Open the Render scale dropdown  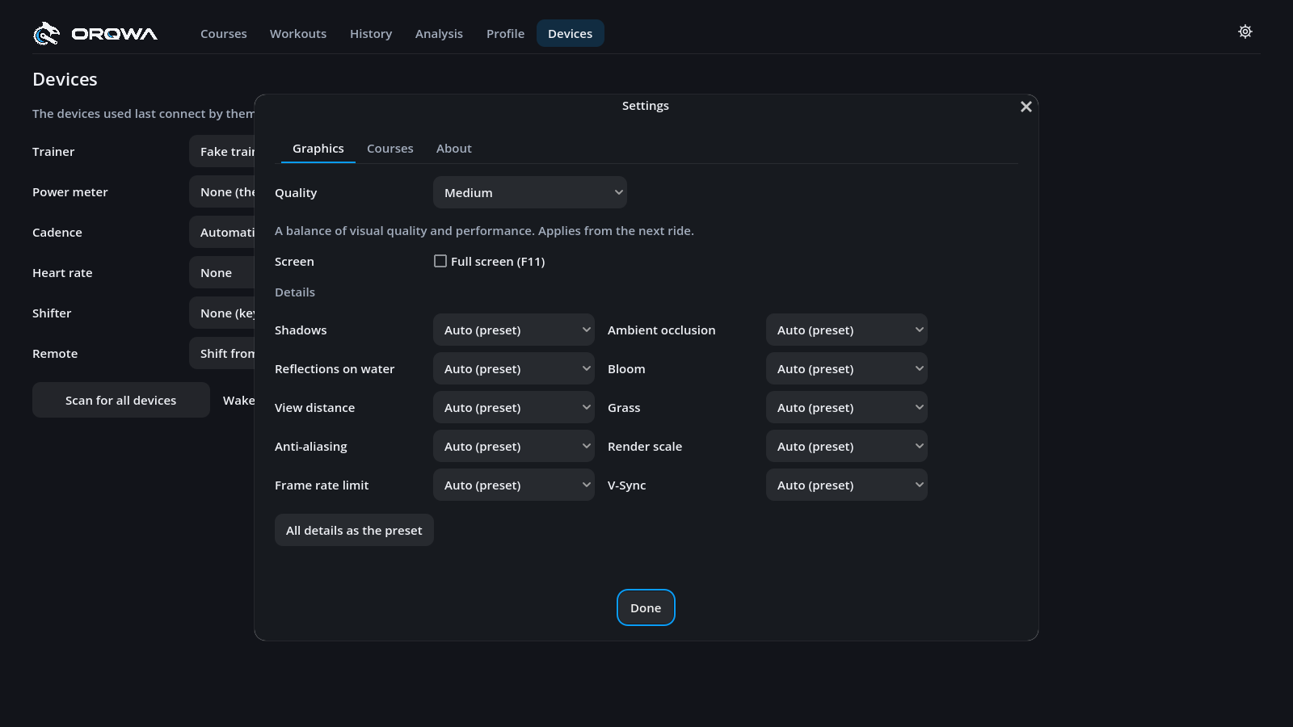[x=847, y=446]
